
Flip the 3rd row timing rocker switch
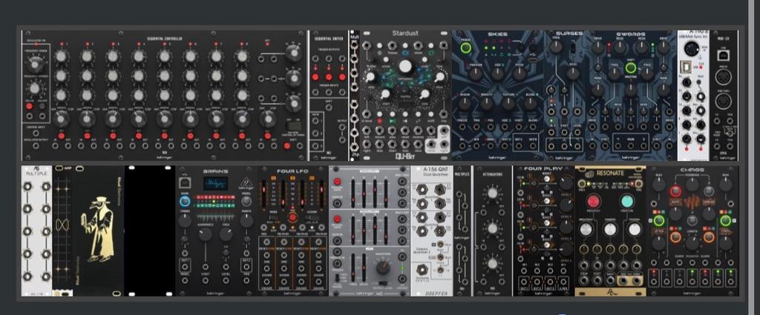click(x=293, y=125)
